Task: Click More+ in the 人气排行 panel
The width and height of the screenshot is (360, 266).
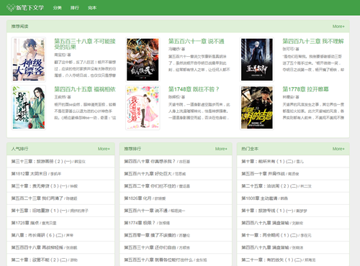Action: (x=104, y=149)
